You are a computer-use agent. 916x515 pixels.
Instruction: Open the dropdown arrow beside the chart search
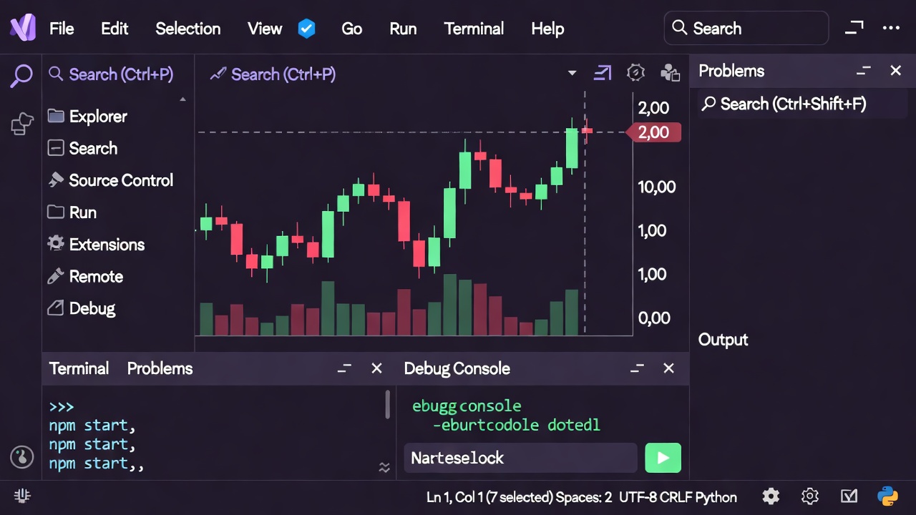coord(572,73)
